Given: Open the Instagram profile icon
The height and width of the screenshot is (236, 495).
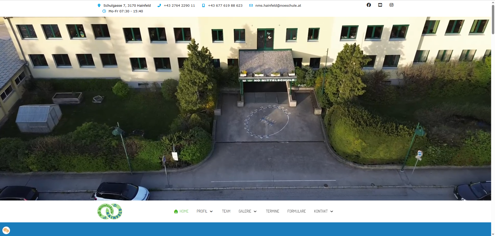Looking at the screenshot, I should click(391, 5).
